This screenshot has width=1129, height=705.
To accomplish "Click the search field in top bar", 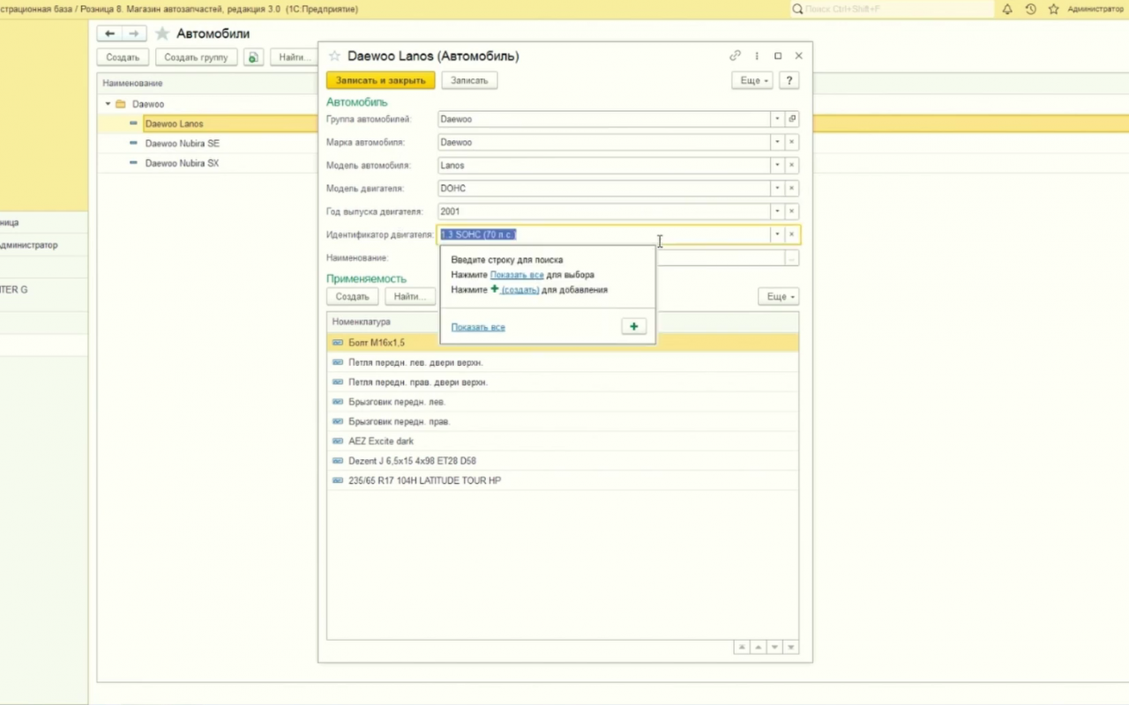I will [891, 9].
